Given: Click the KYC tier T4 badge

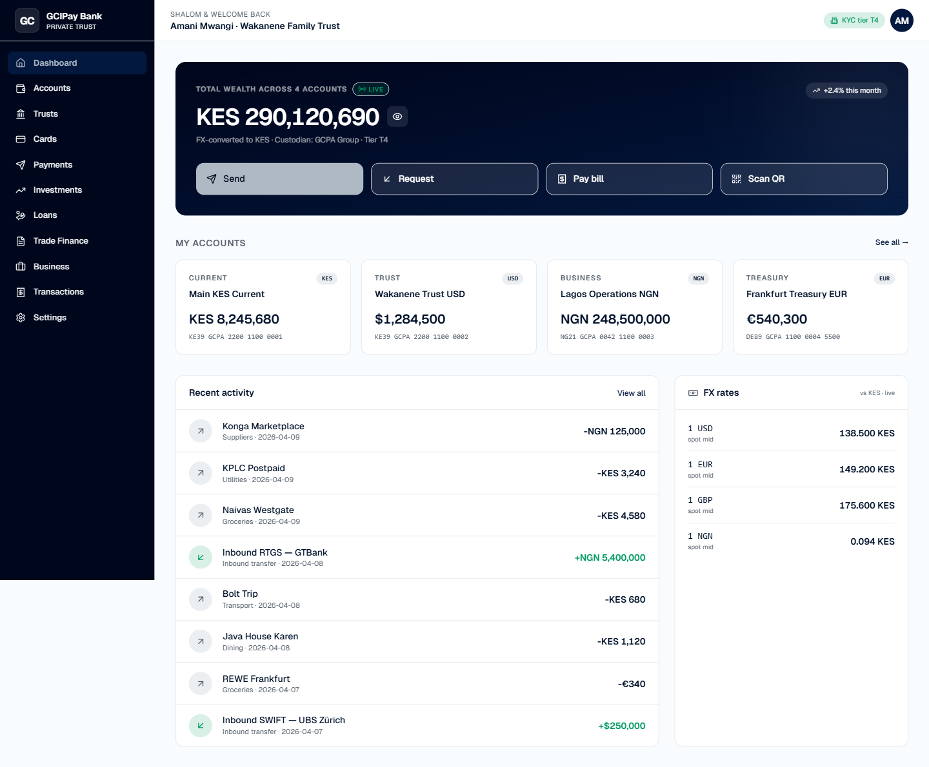Looking at the screenshot, I should click(x=854, y=21).
